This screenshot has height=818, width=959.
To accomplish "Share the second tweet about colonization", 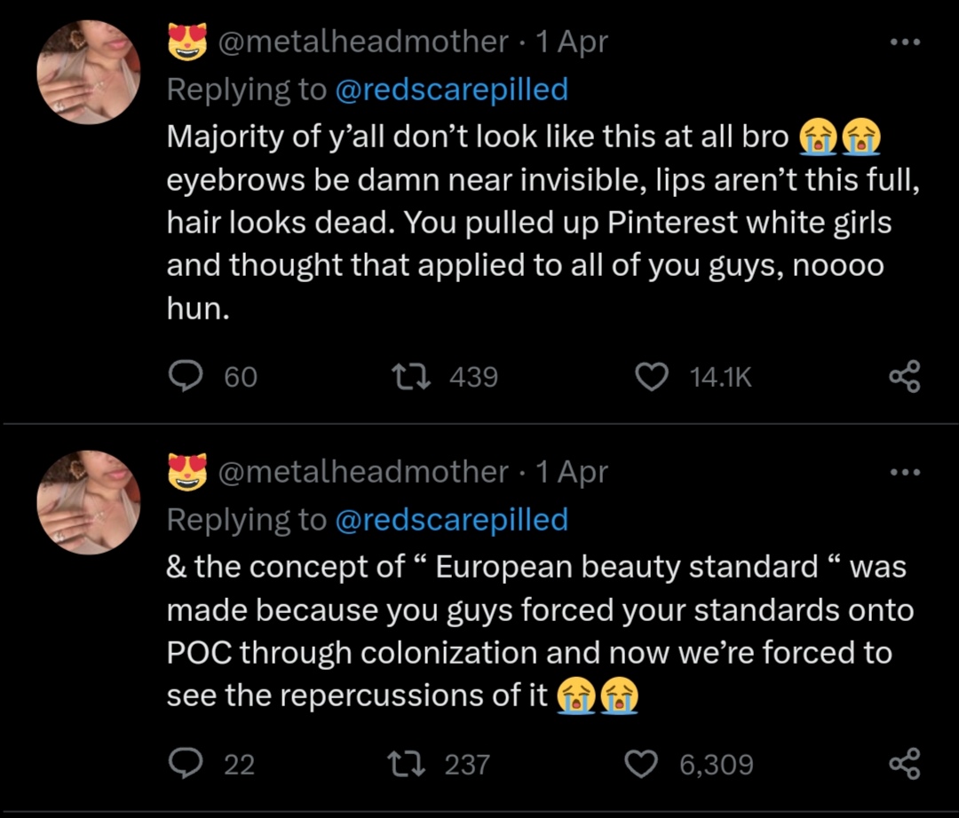I will (905, 764).
